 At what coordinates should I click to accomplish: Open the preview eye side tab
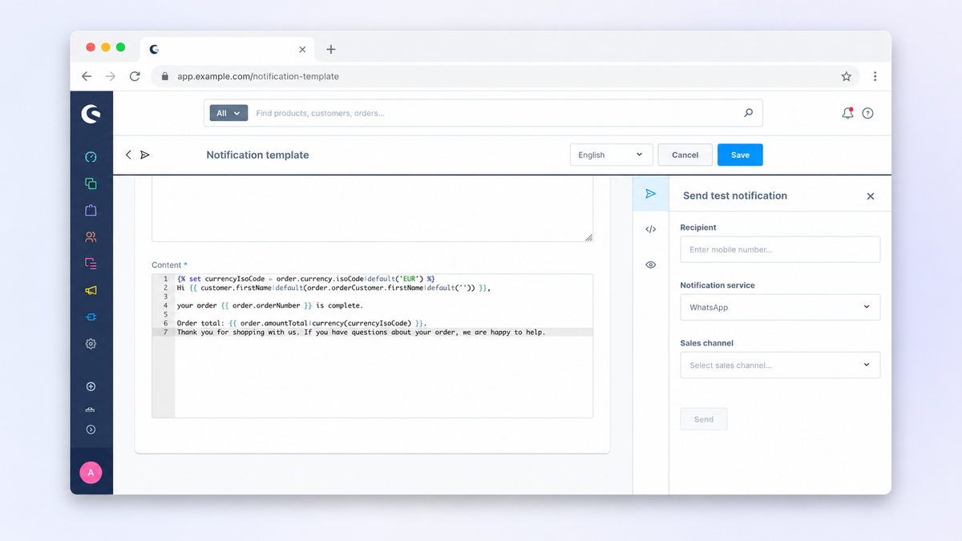[650, 264]
